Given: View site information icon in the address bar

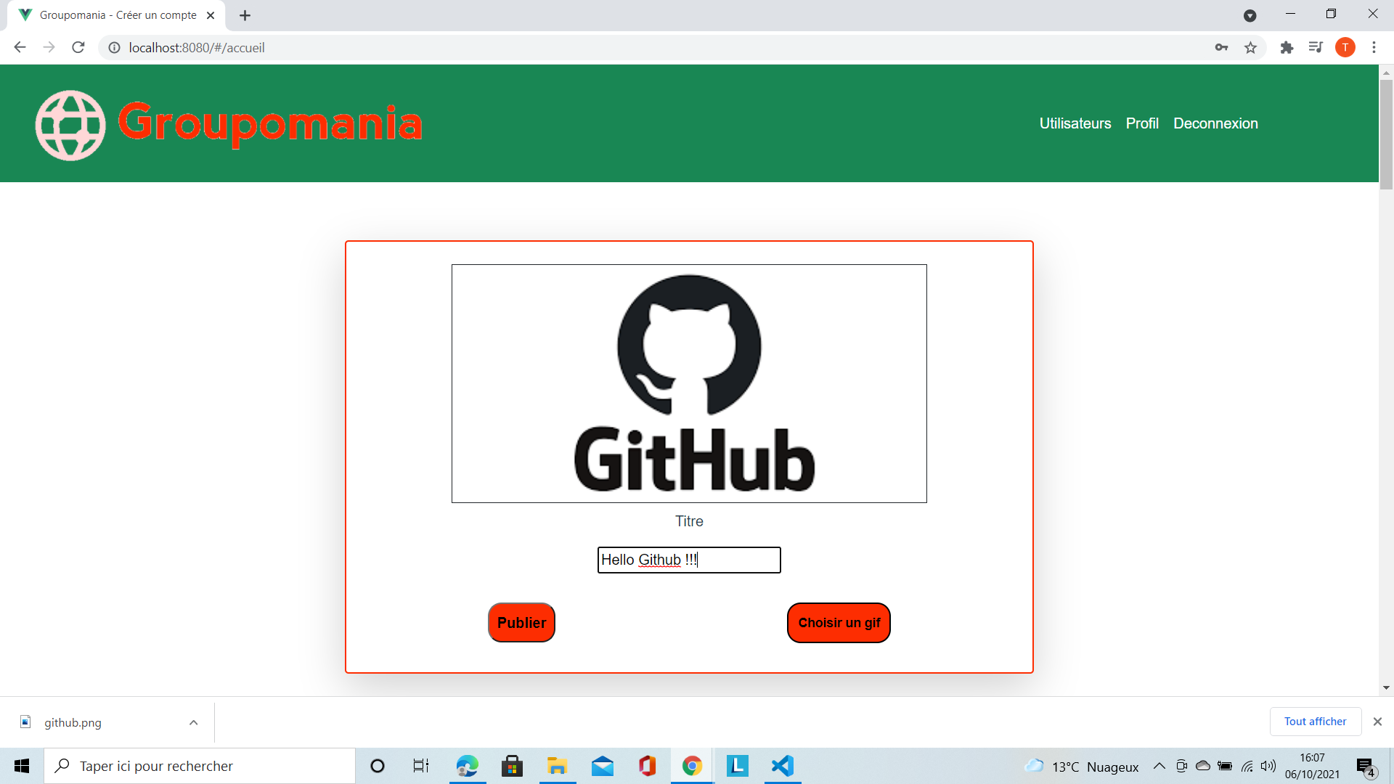Looking at the screenshot, I should click(114, 48).
